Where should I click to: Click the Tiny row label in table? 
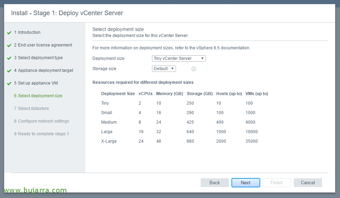coord(105,103)
